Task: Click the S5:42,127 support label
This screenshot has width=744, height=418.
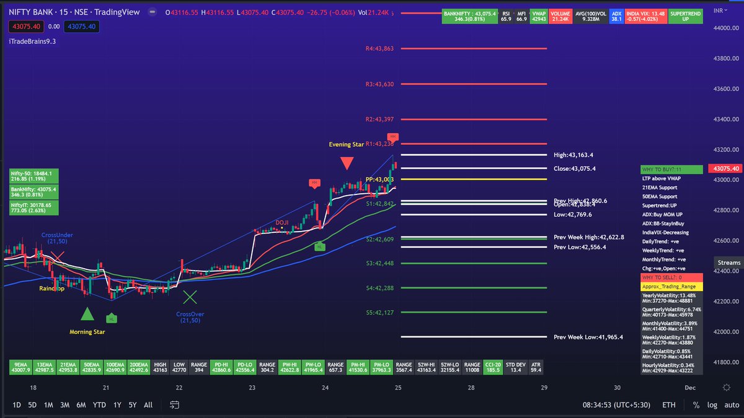Action: point(379,312)
